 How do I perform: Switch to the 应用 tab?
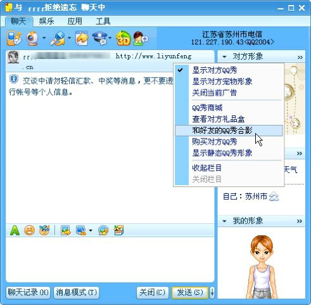[x=75, y=22]
